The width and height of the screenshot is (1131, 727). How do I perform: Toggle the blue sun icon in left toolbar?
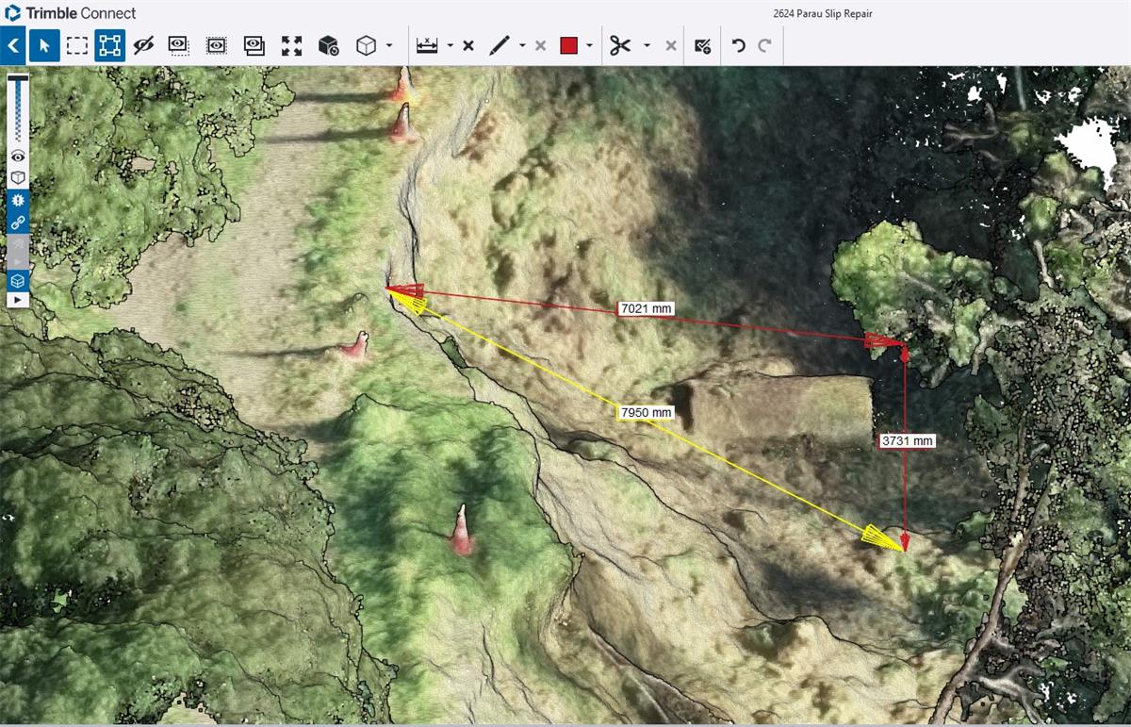[18, 200]
